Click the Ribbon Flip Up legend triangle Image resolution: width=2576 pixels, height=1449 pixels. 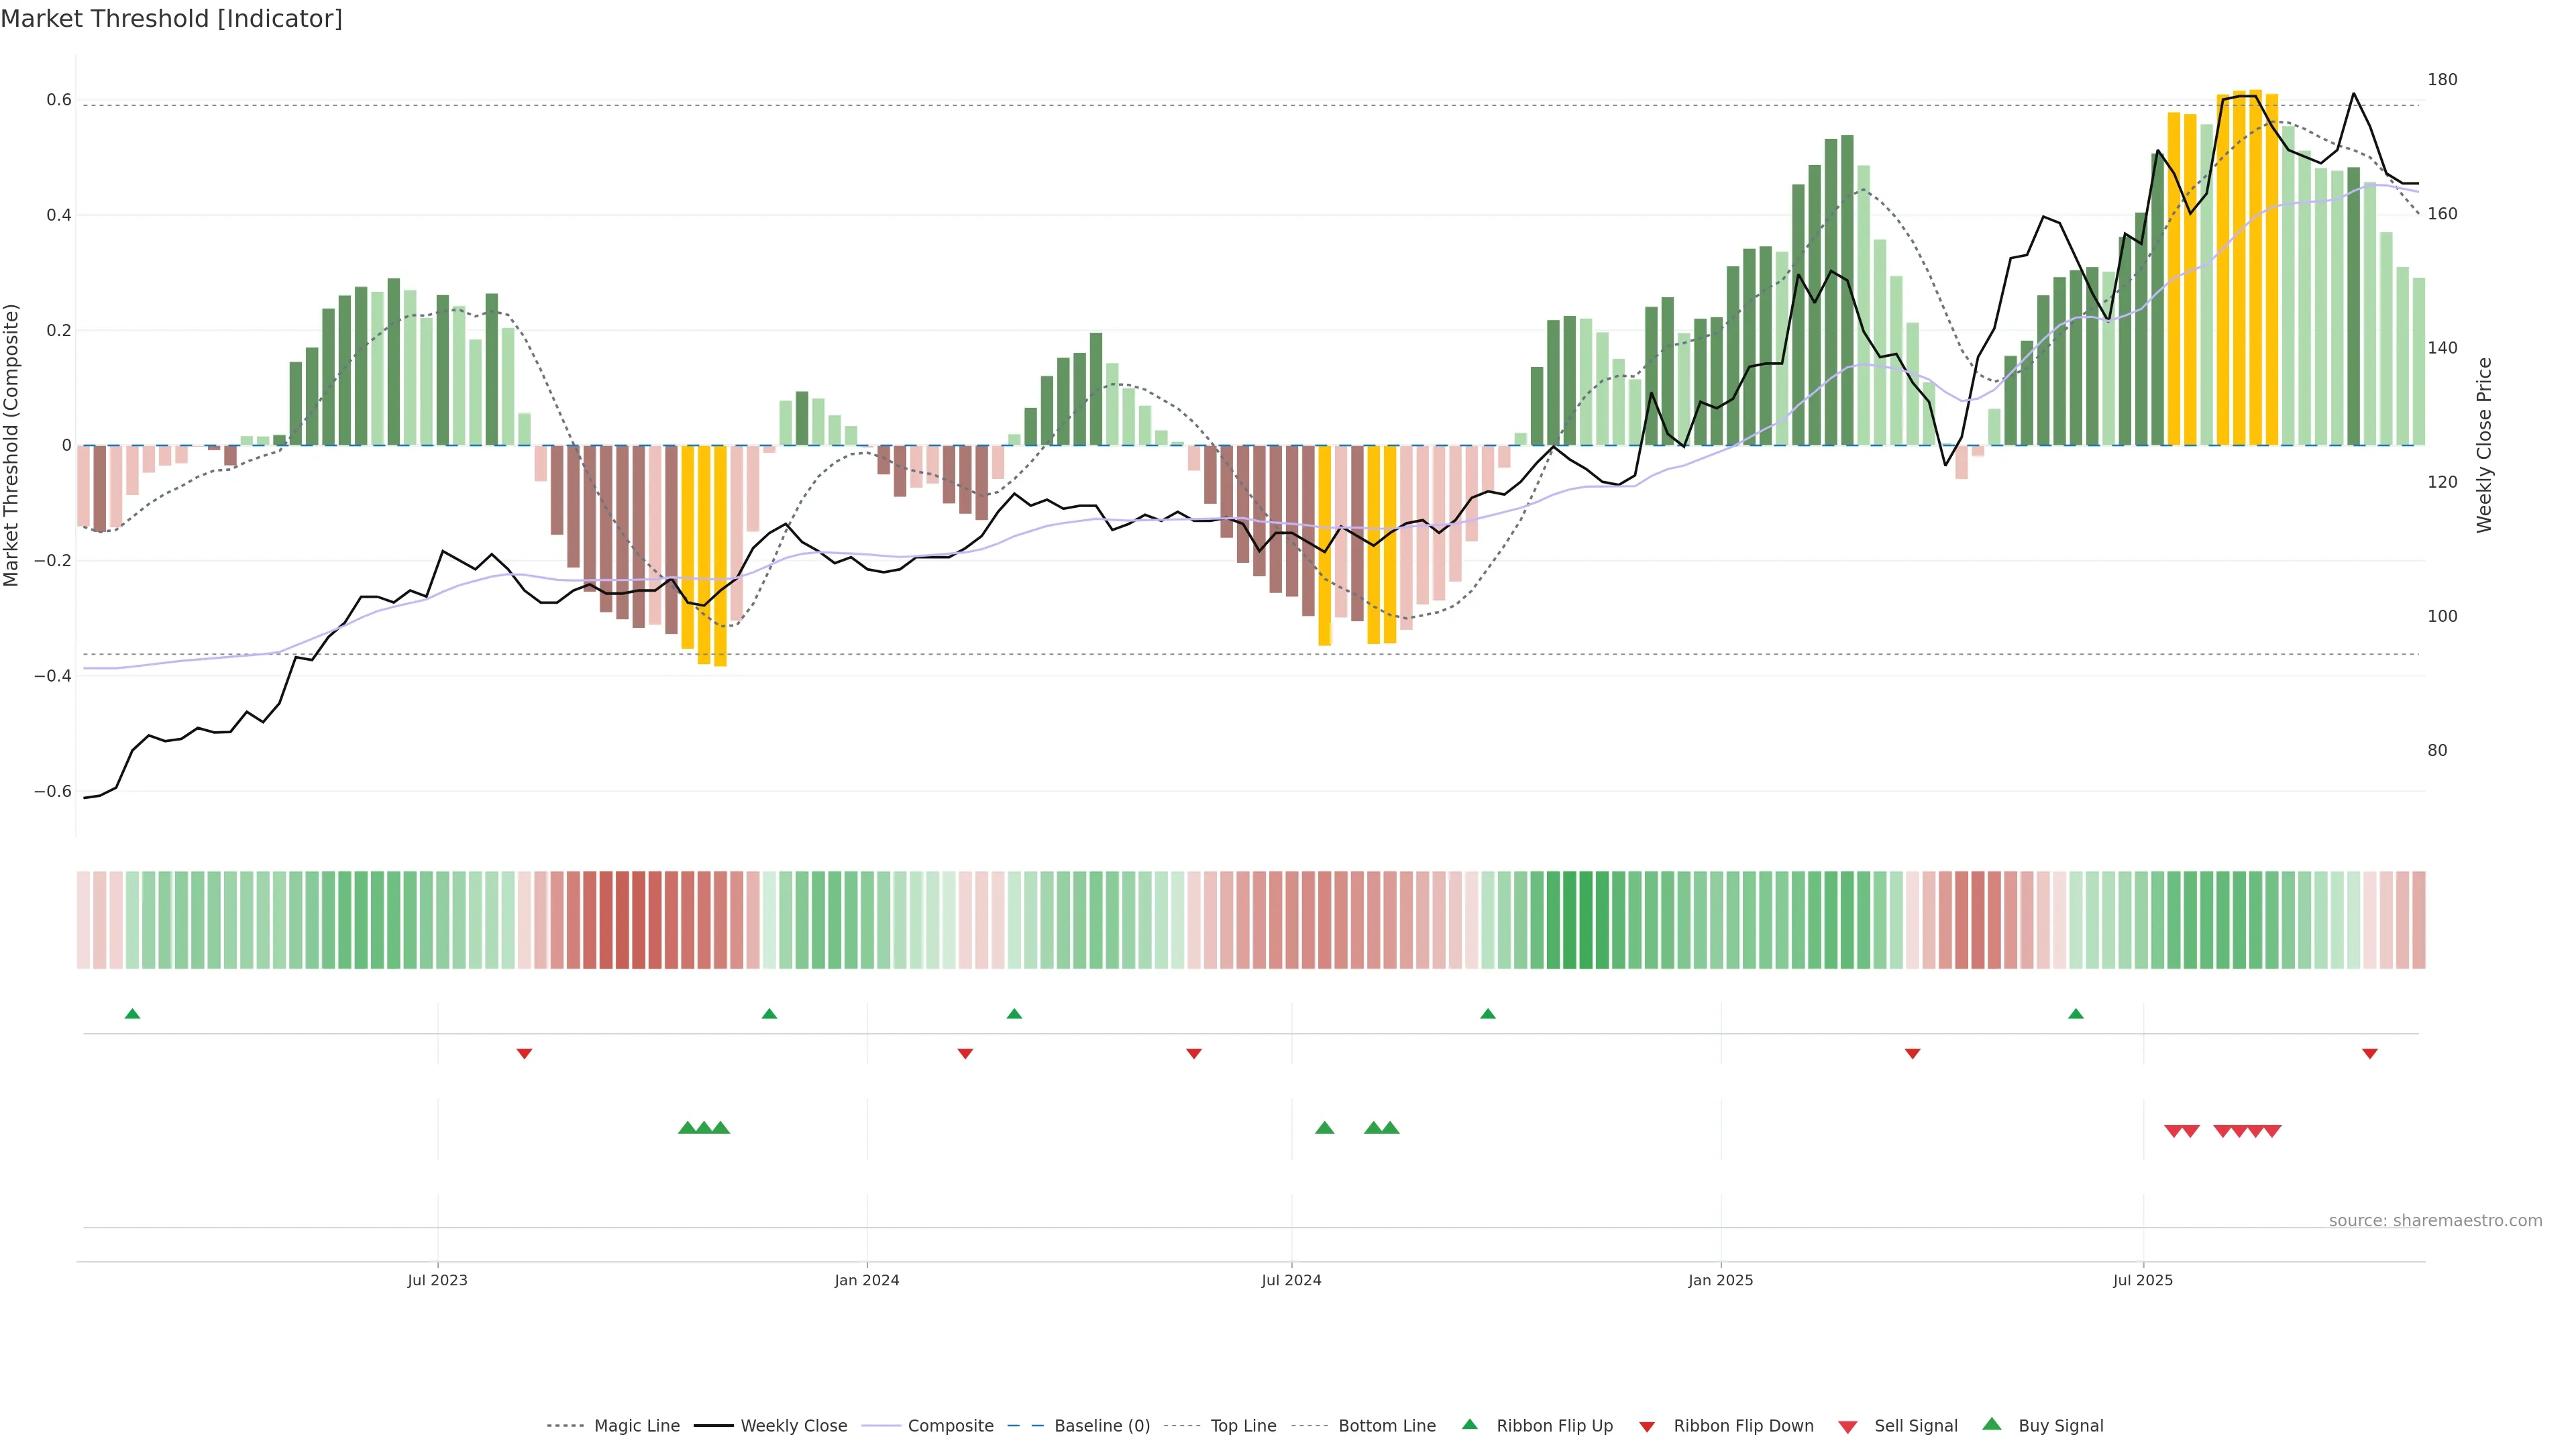click(x=1469, y=1424)
